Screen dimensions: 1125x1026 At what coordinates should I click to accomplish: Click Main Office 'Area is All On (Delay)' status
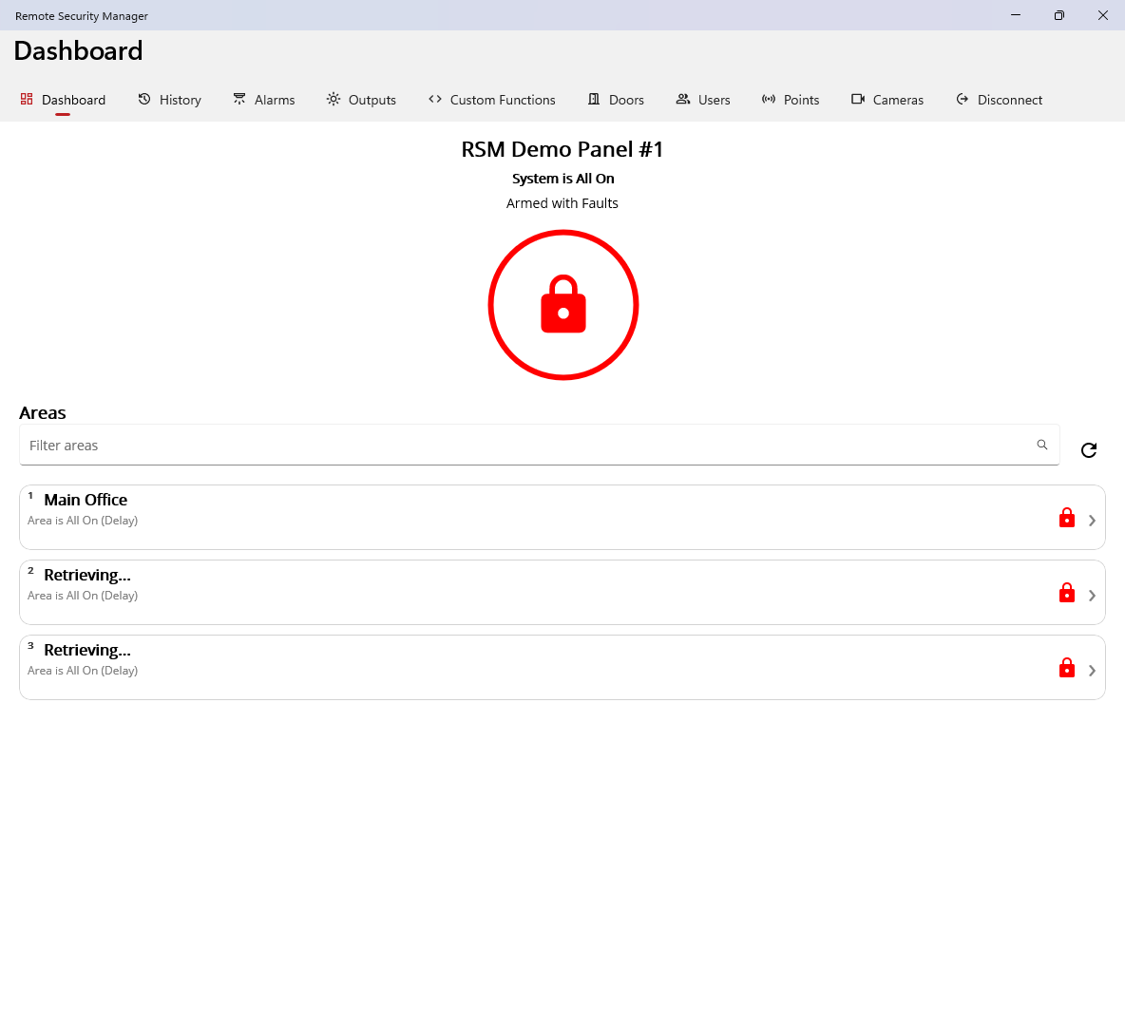83,521
